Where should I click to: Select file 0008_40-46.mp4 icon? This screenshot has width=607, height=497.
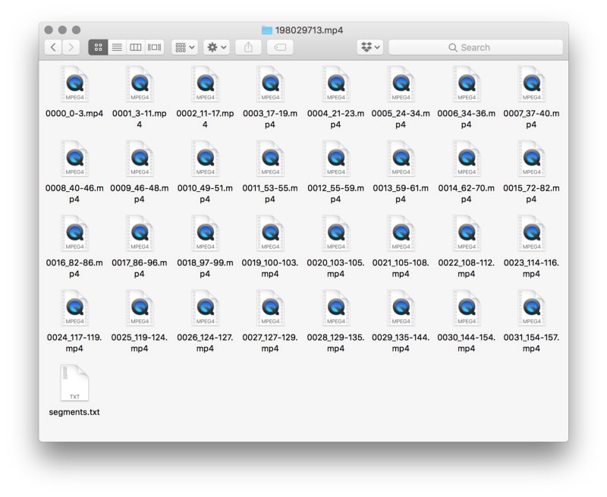pyautogui.click(x=74, y=159)
